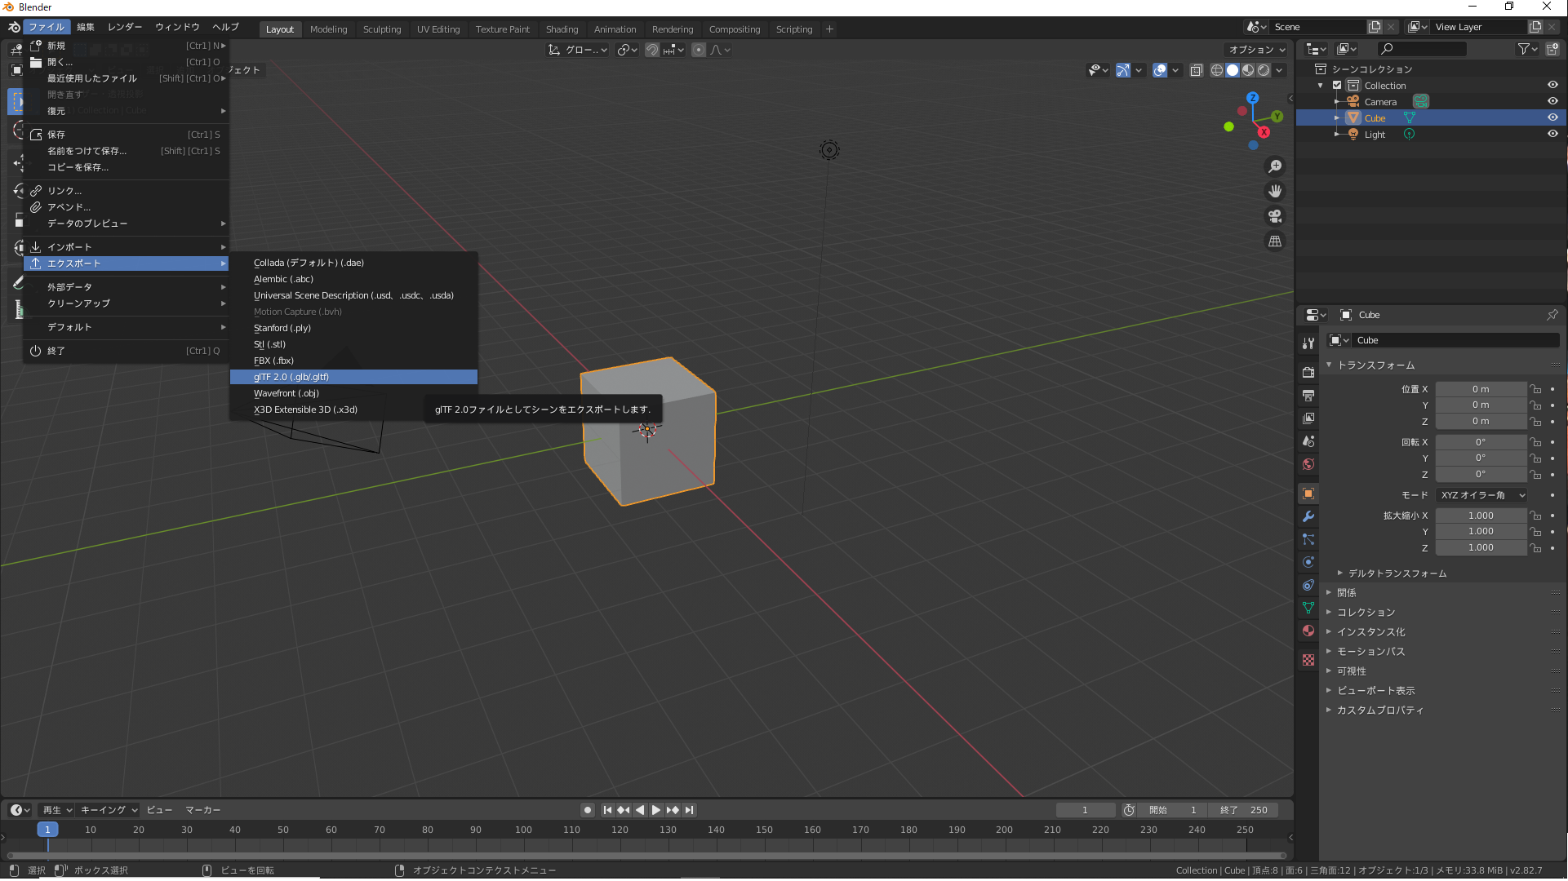Viewport: 1568px width, 881px height.
Task: Toggle camera view icon in viewport
Action: [1274, 216]
